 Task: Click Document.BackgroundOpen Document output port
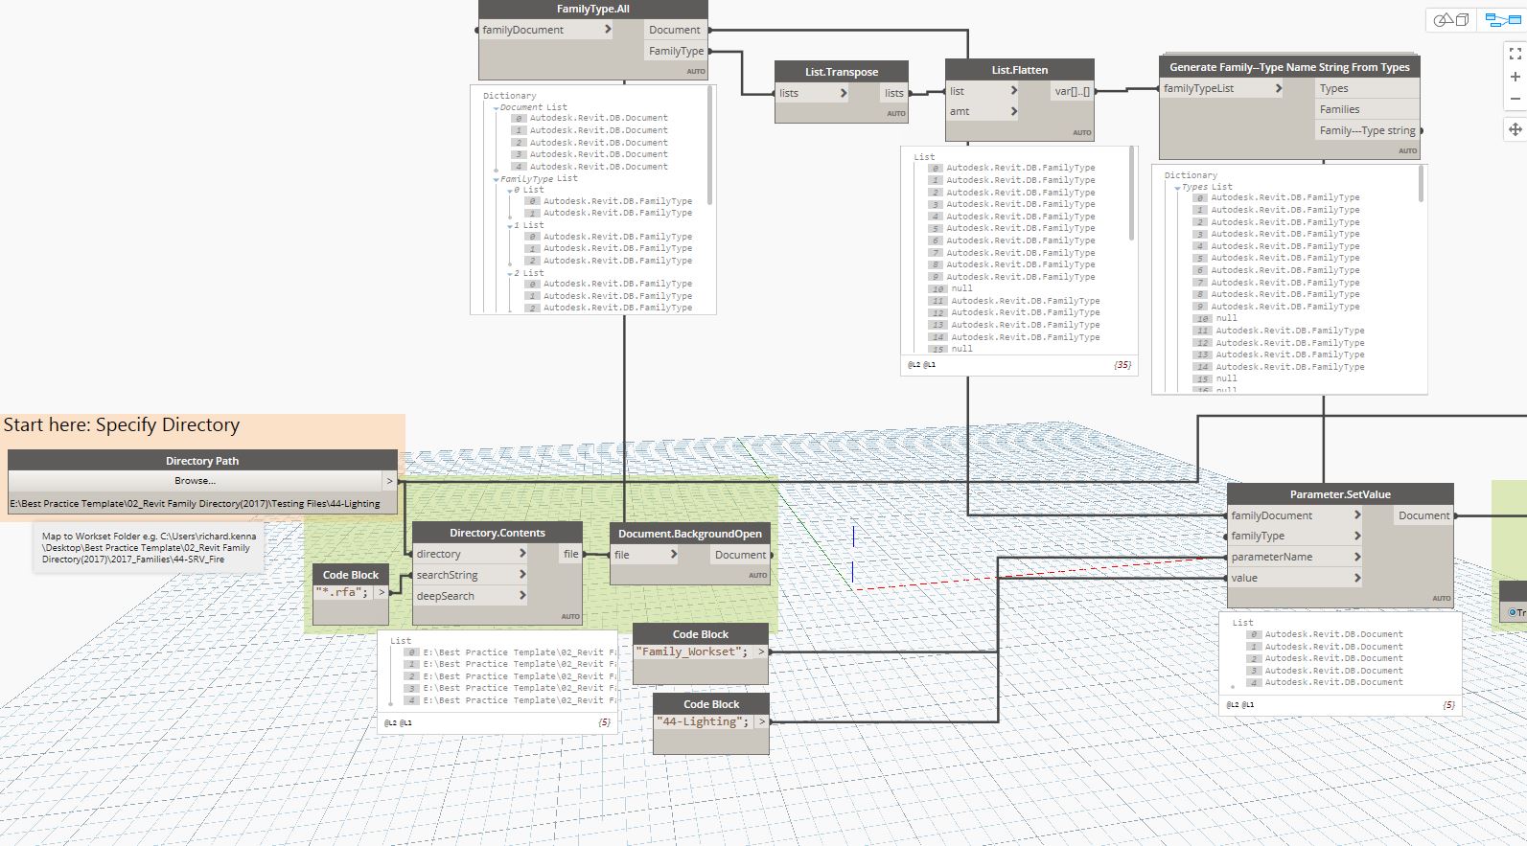[x=740, y=555]
